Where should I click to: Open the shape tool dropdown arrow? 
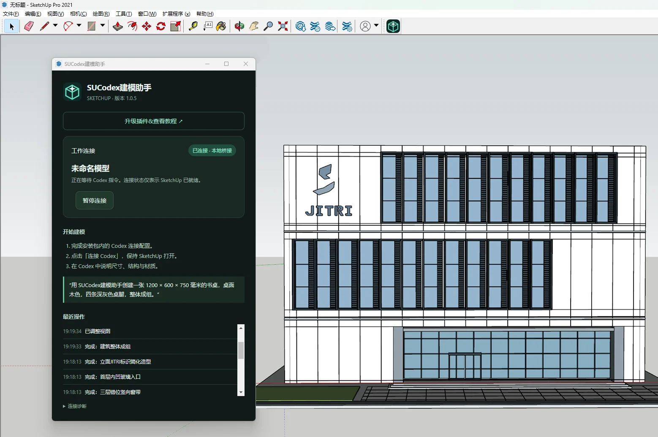pyautogui.click(x=103, y=26)
